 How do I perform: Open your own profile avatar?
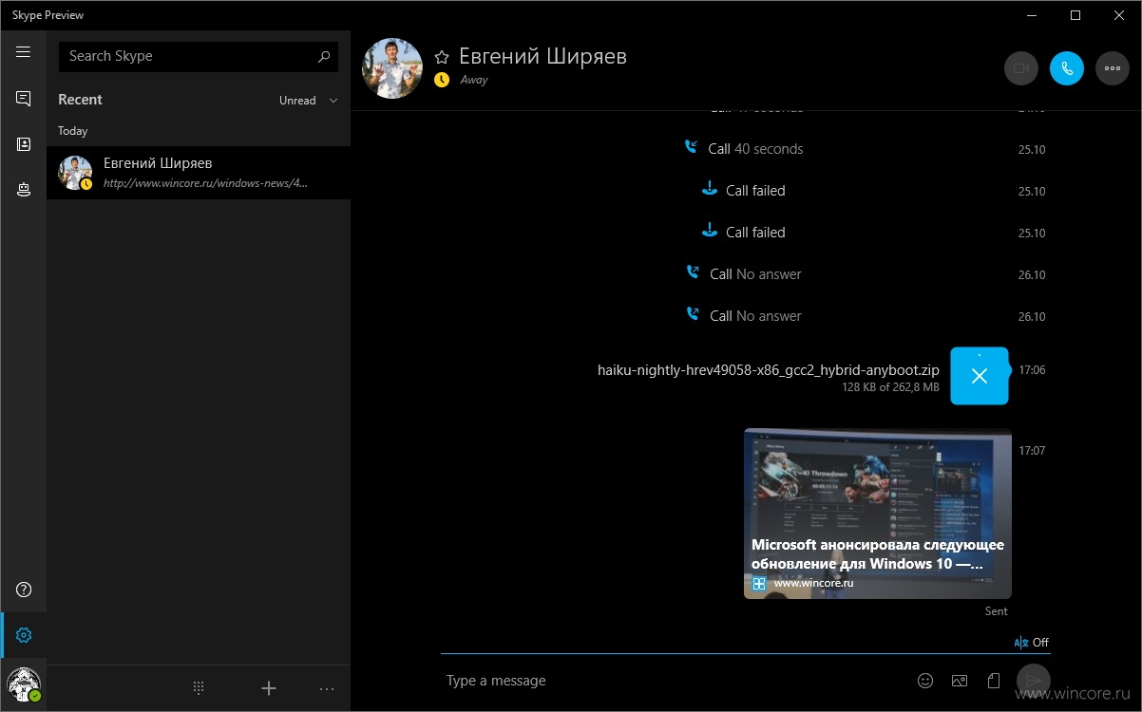click(x=24, y=684)
